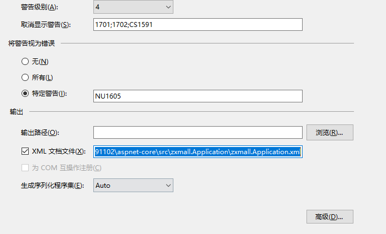Click the 取消显示警告(S) label
386x234 pixels.
pyautogui.click(x=45, y=25)
